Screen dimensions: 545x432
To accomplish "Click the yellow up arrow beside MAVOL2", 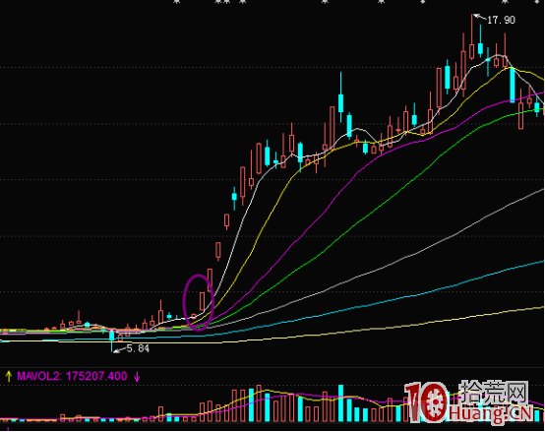I will 8,377.
